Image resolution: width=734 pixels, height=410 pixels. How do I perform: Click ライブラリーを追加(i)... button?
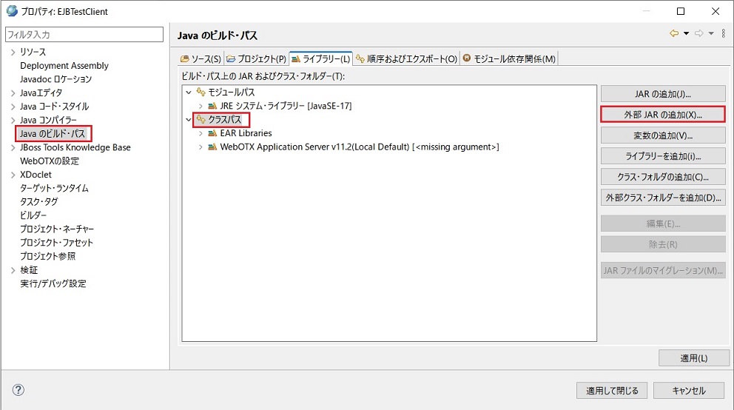[663, 156]
